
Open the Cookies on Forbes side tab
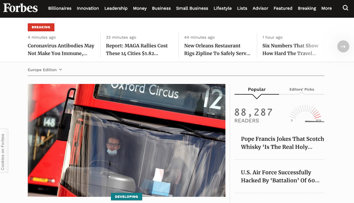(3, 151)
